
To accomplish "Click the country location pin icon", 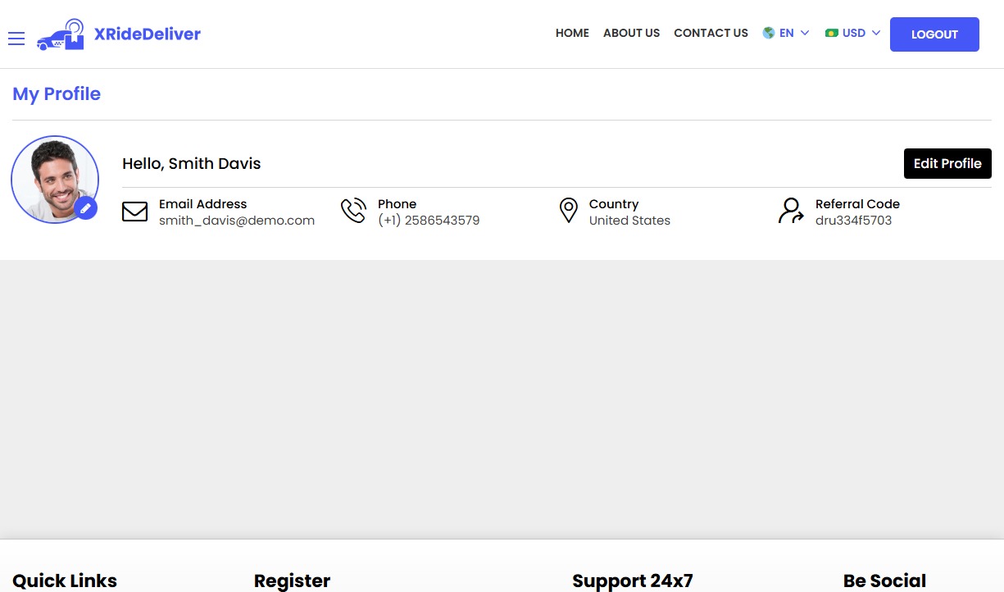I will (568, 211).
